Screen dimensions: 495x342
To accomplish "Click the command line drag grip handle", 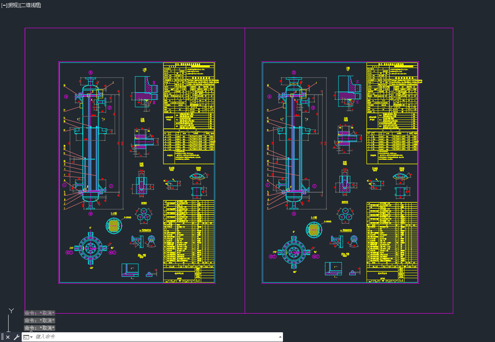I will [2, 337].
